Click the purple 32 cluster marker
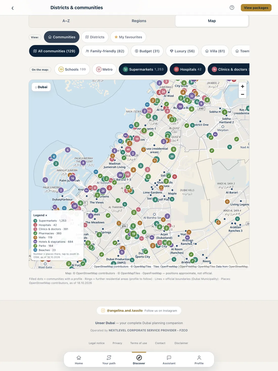 (x=192, y=96)
